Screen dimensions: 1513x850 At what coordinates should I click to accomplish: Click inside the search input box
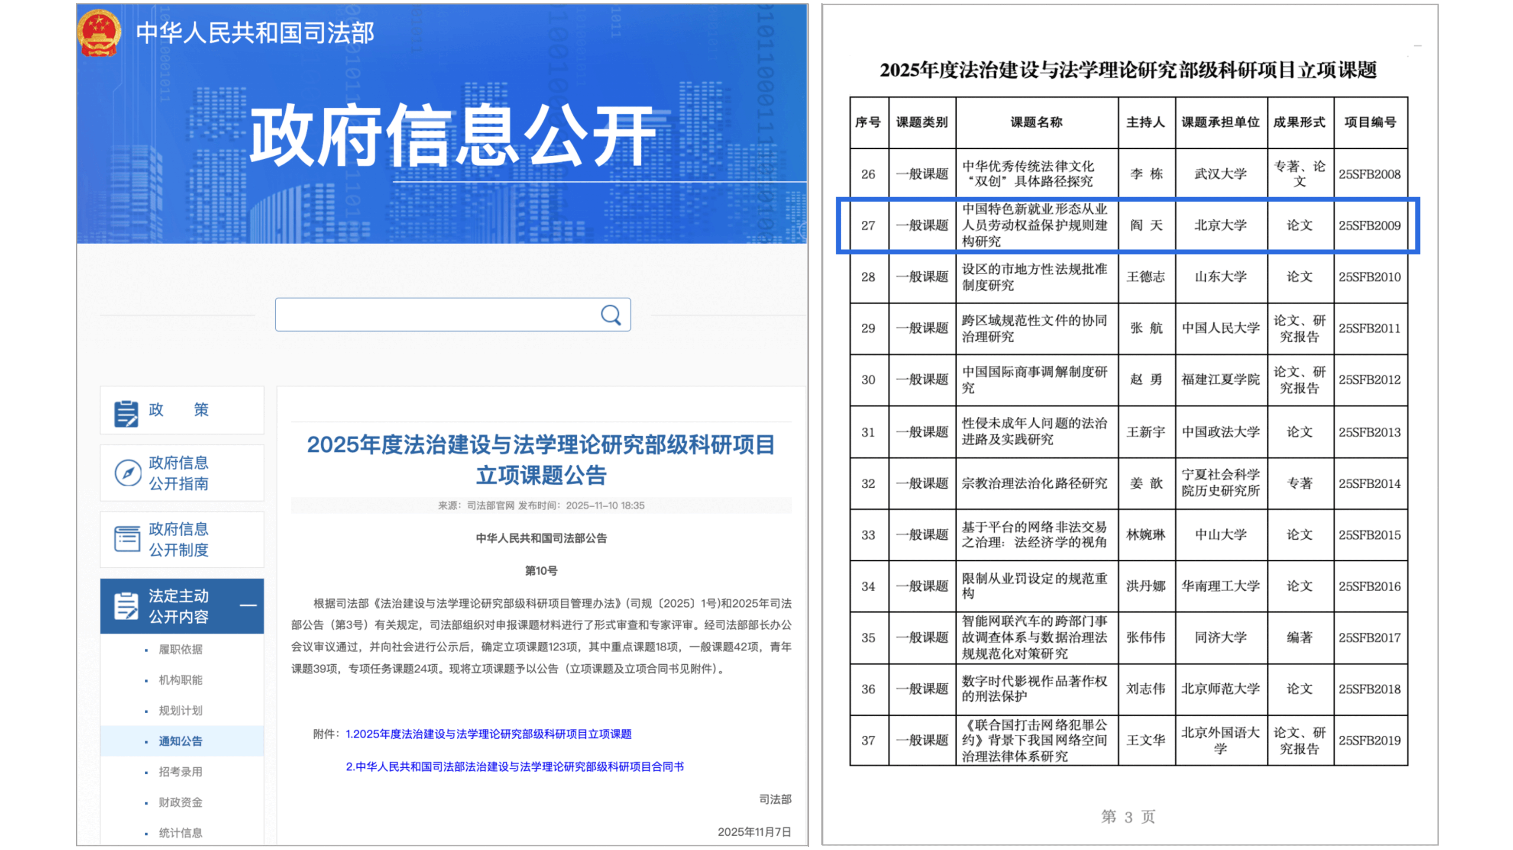[435, 315]
